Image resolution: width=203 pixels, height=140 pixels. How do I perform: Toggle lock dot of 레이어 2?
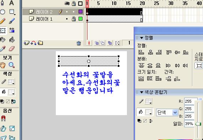pos(74,12)
